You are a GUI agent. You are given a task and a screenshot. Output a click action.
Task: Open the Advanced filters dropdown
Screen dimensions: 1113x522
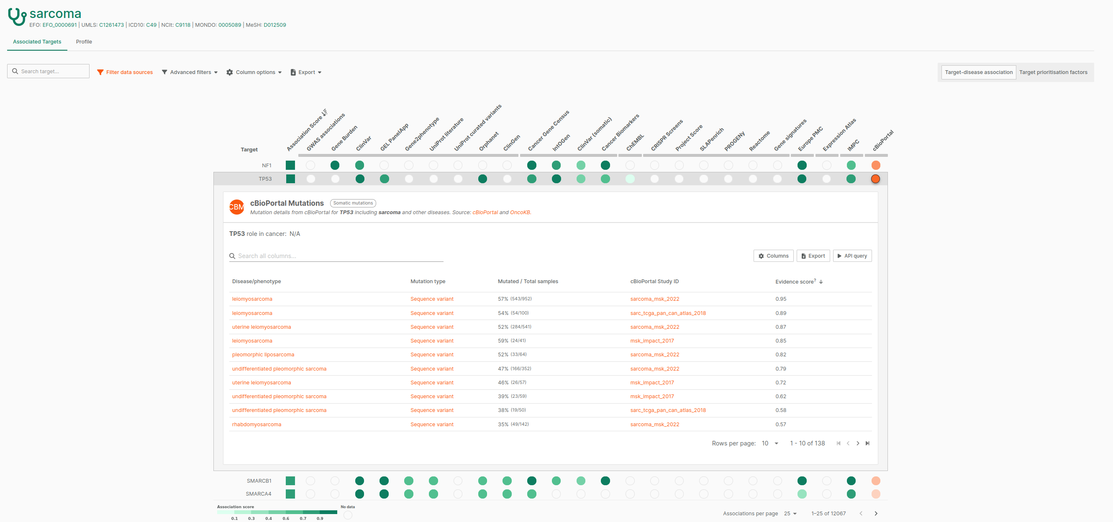pyautogui.click(x=190, y=72)
